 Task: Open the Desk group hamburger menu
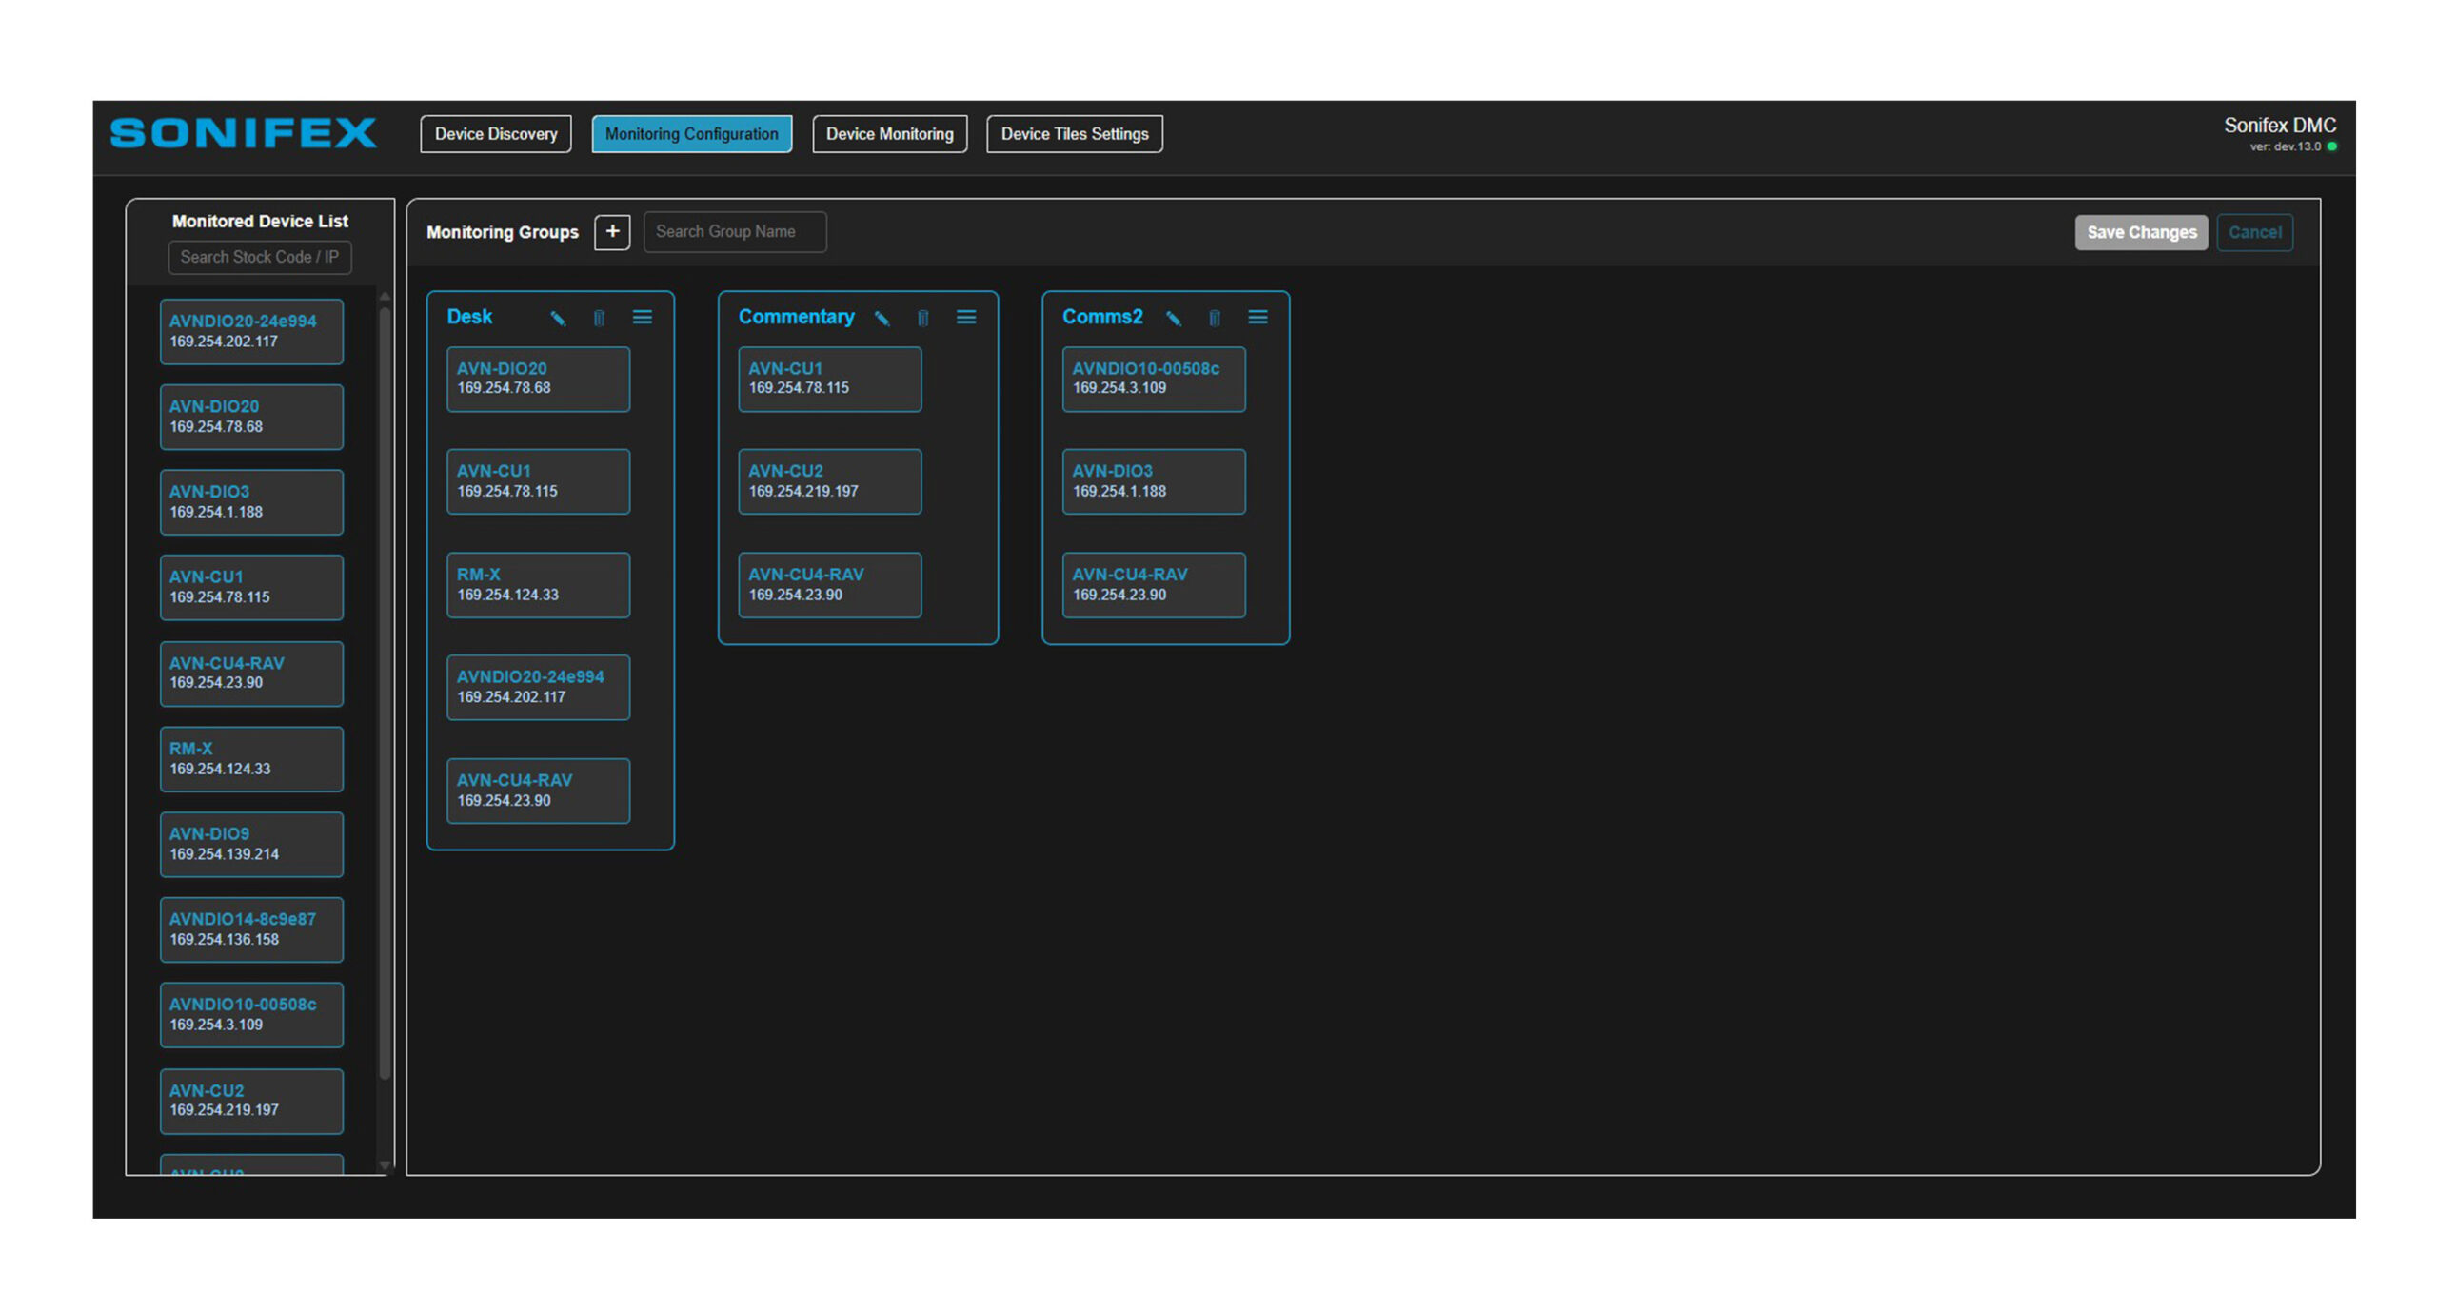(x=643, y=317)
